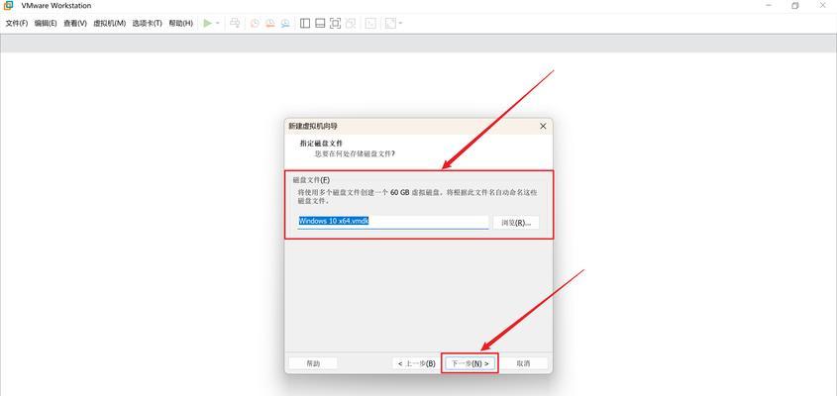Image resolution: width=837 pixels, height=396 pixels.
Task: Click the revert to snapshot icon
Action: click(x=270, y=23)
